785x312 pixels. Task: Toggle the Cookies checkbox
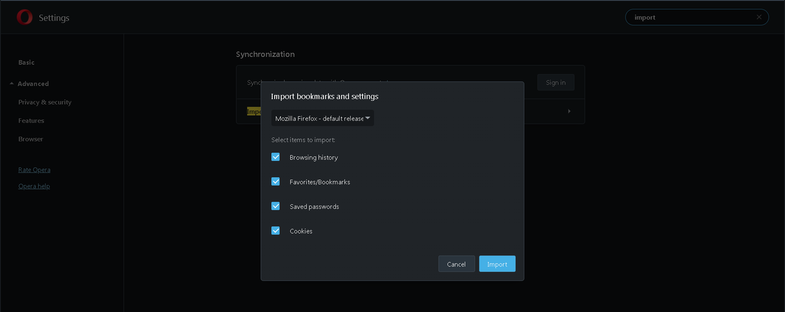(275, 231)
